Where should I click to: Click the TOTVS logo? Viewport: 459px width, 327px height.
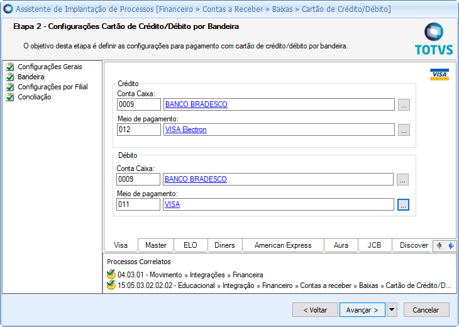[434, 39]
